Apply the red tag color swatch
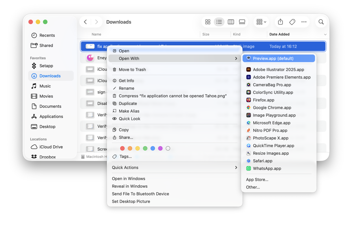The height and width of the screenshot is (226, 352). [122, 148]
